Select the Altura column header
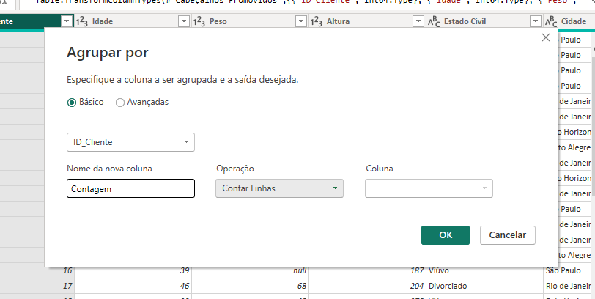This screenshot has width=595, height=299. tap(367, 22)
